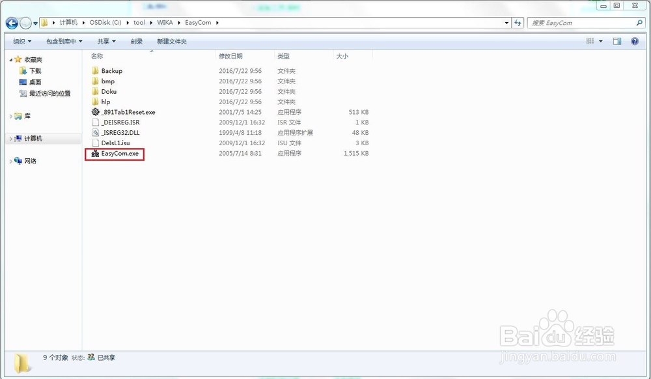Select 计算机 in the address breadcrumb
Screen dimensions: 651x379
[x=68, y=22]
